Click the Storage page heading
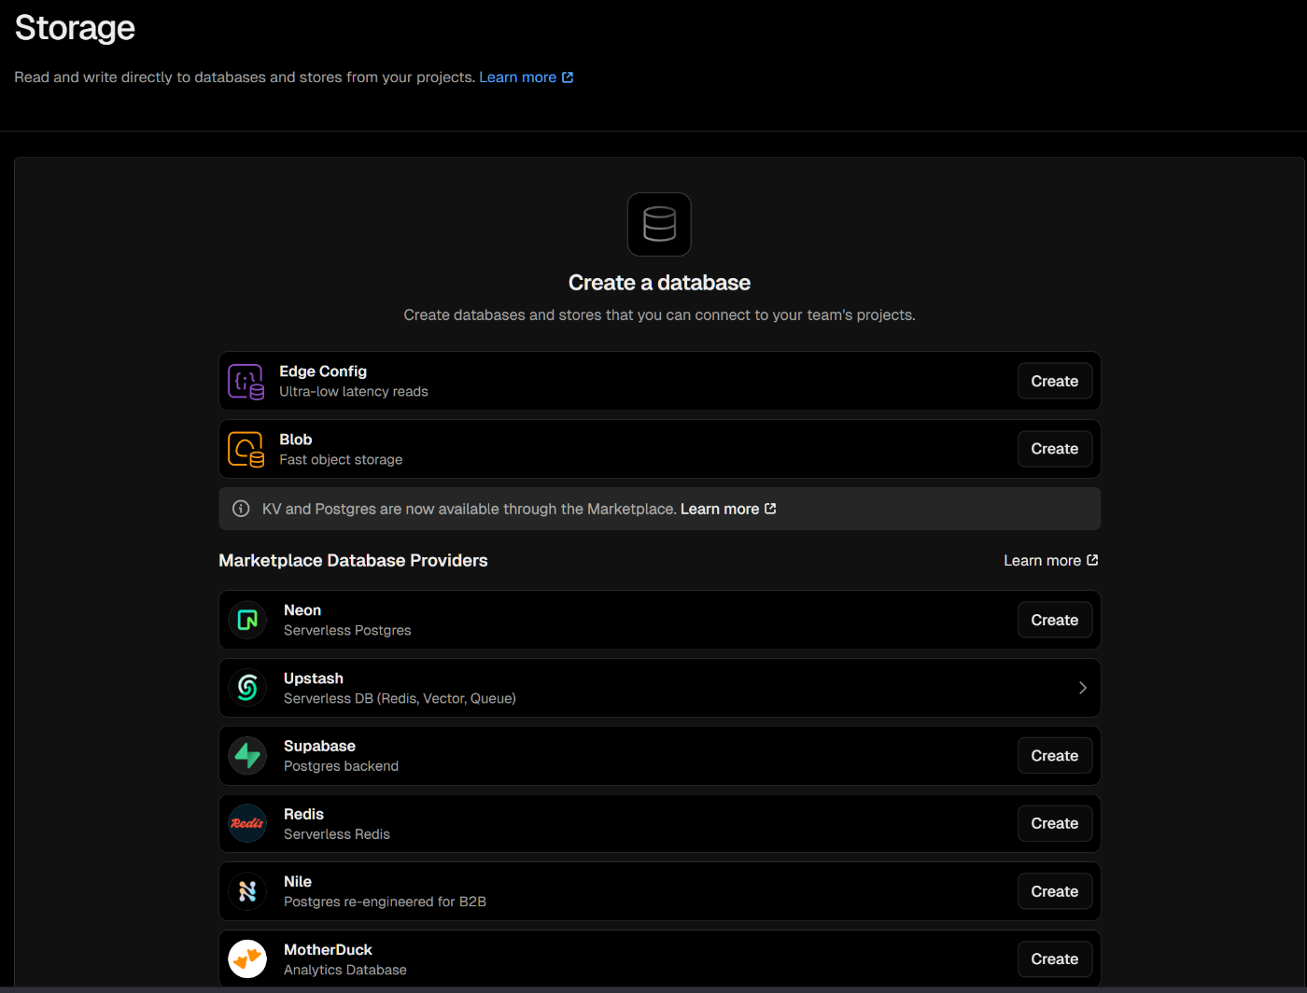The height and width of the screenshot is (993, 1307). pyautogui.click(x=75, y=28)
